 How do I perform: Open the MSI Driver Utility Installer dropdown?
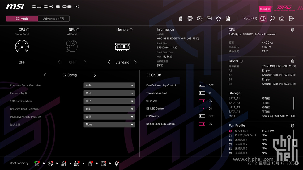pos(109,117)
